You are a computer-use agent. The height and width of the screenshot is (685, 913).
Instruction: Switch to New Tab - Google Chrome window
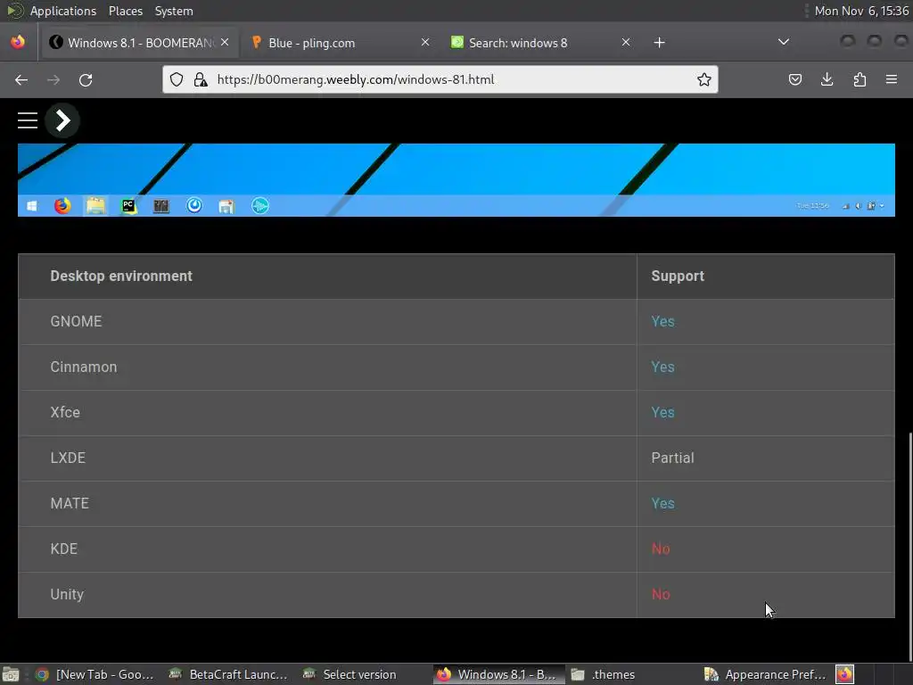pos(95,674)
